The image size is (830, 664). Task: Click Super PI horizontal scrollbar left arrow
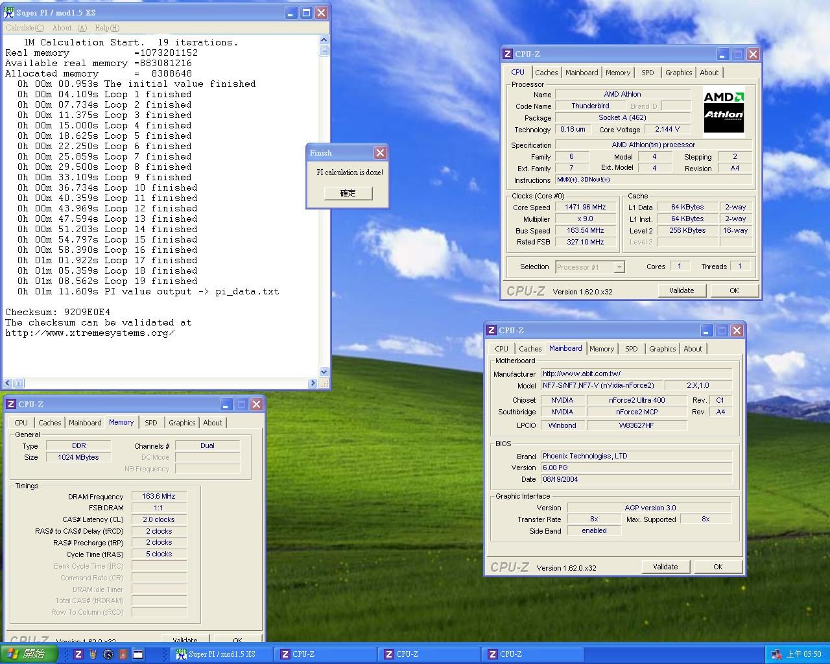coord(8,383)
